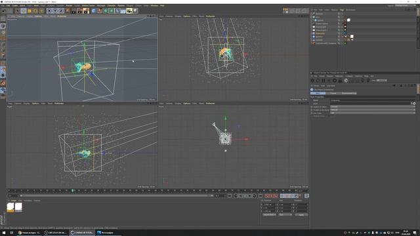Screen dimensions: 420x236
Task: Open Edit Render Settings icon
Action: [x=86, y=11]
